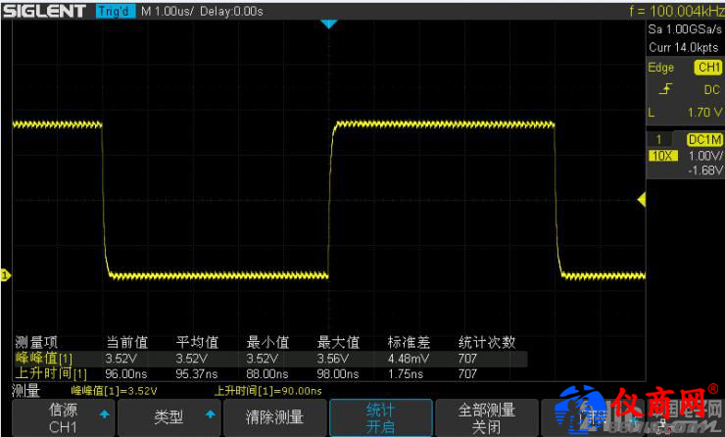
Task: Click the 10X probe attenuation badge
Action: pyautogui.click(x=662, y=157)
